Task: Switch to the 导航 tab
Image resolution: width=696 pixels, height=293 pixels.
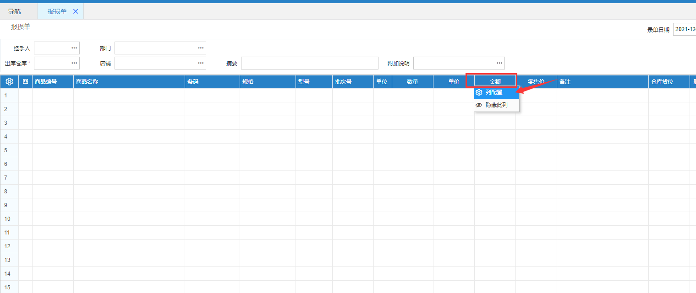Action: coord(14,11)
